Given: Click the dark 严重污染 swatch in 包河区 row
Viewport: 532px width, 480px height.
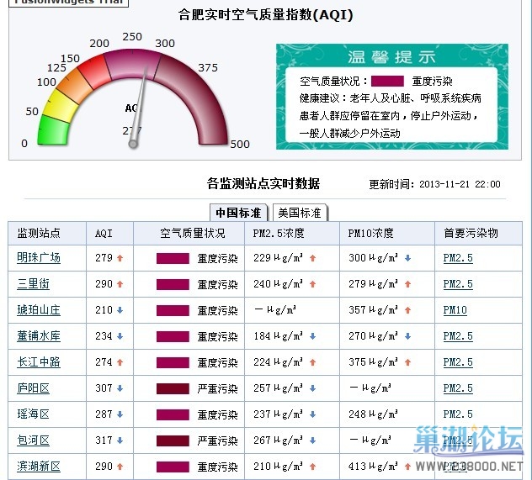Looking at the screenshot, I should [x=173, y=441].
